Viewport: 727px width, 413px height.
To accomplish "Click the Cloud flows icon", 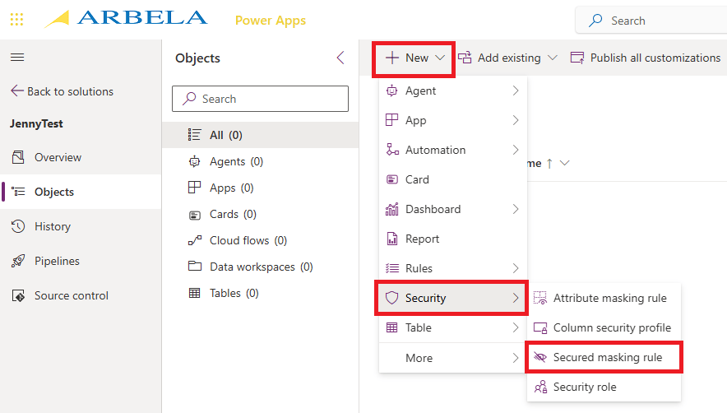I will (x=195, y=240).
